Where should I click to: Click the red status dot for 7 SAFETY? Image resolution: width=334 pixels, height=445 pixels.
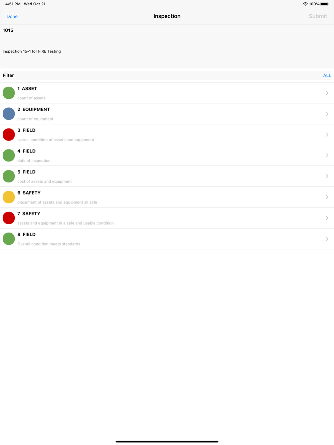click(x=9, y=218)
